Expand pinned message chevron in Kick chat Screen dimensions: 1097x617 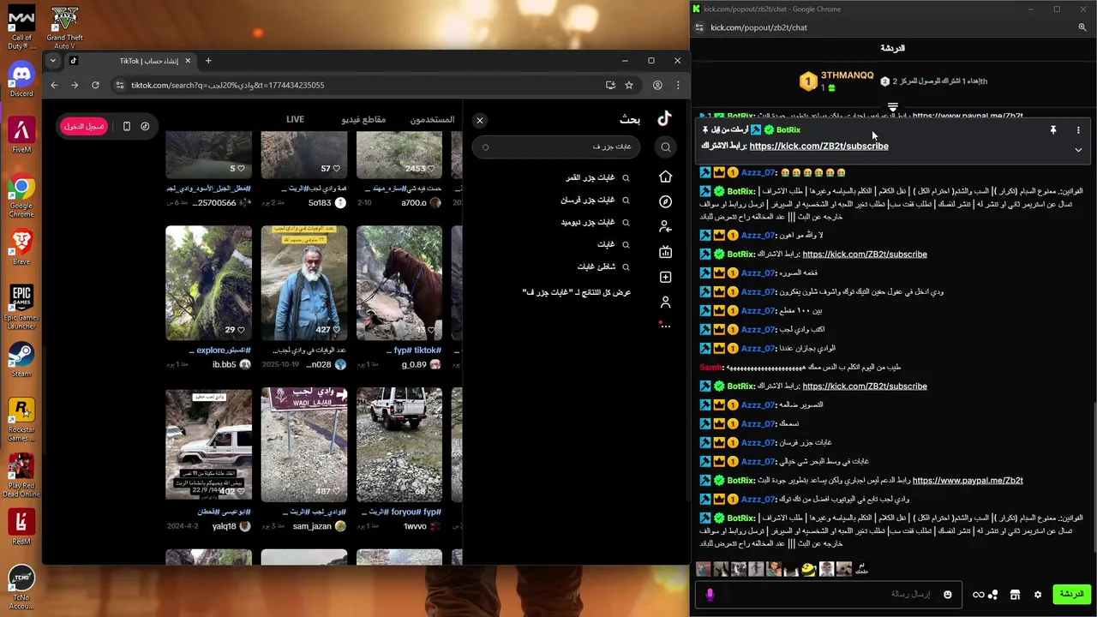1078,150
